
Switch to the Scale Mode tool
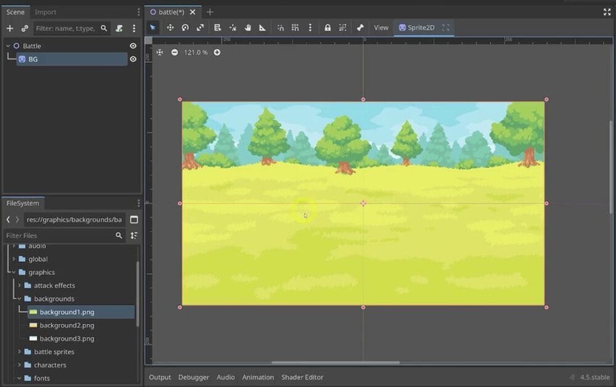coord(200,28)
